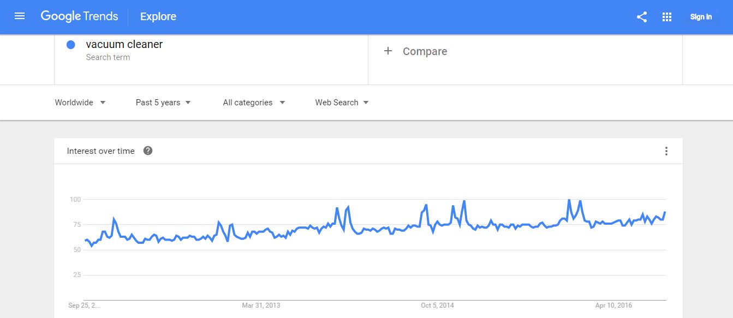Click the plus icon in the Compare field
The width and height of the screenshot is (733, 318).
(388, 51)
